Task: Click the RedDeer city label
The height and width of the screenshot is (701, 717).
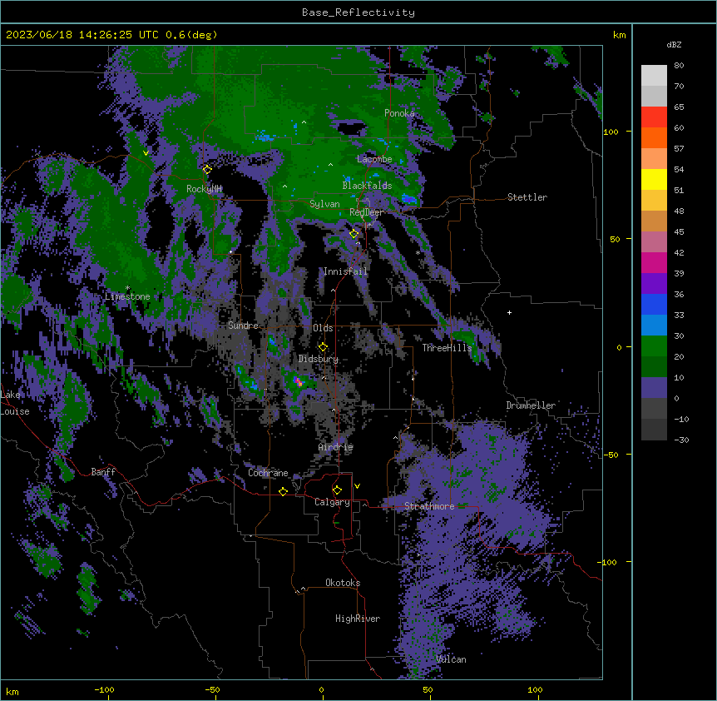Action: pyautogui.click(x=366, y=212)
